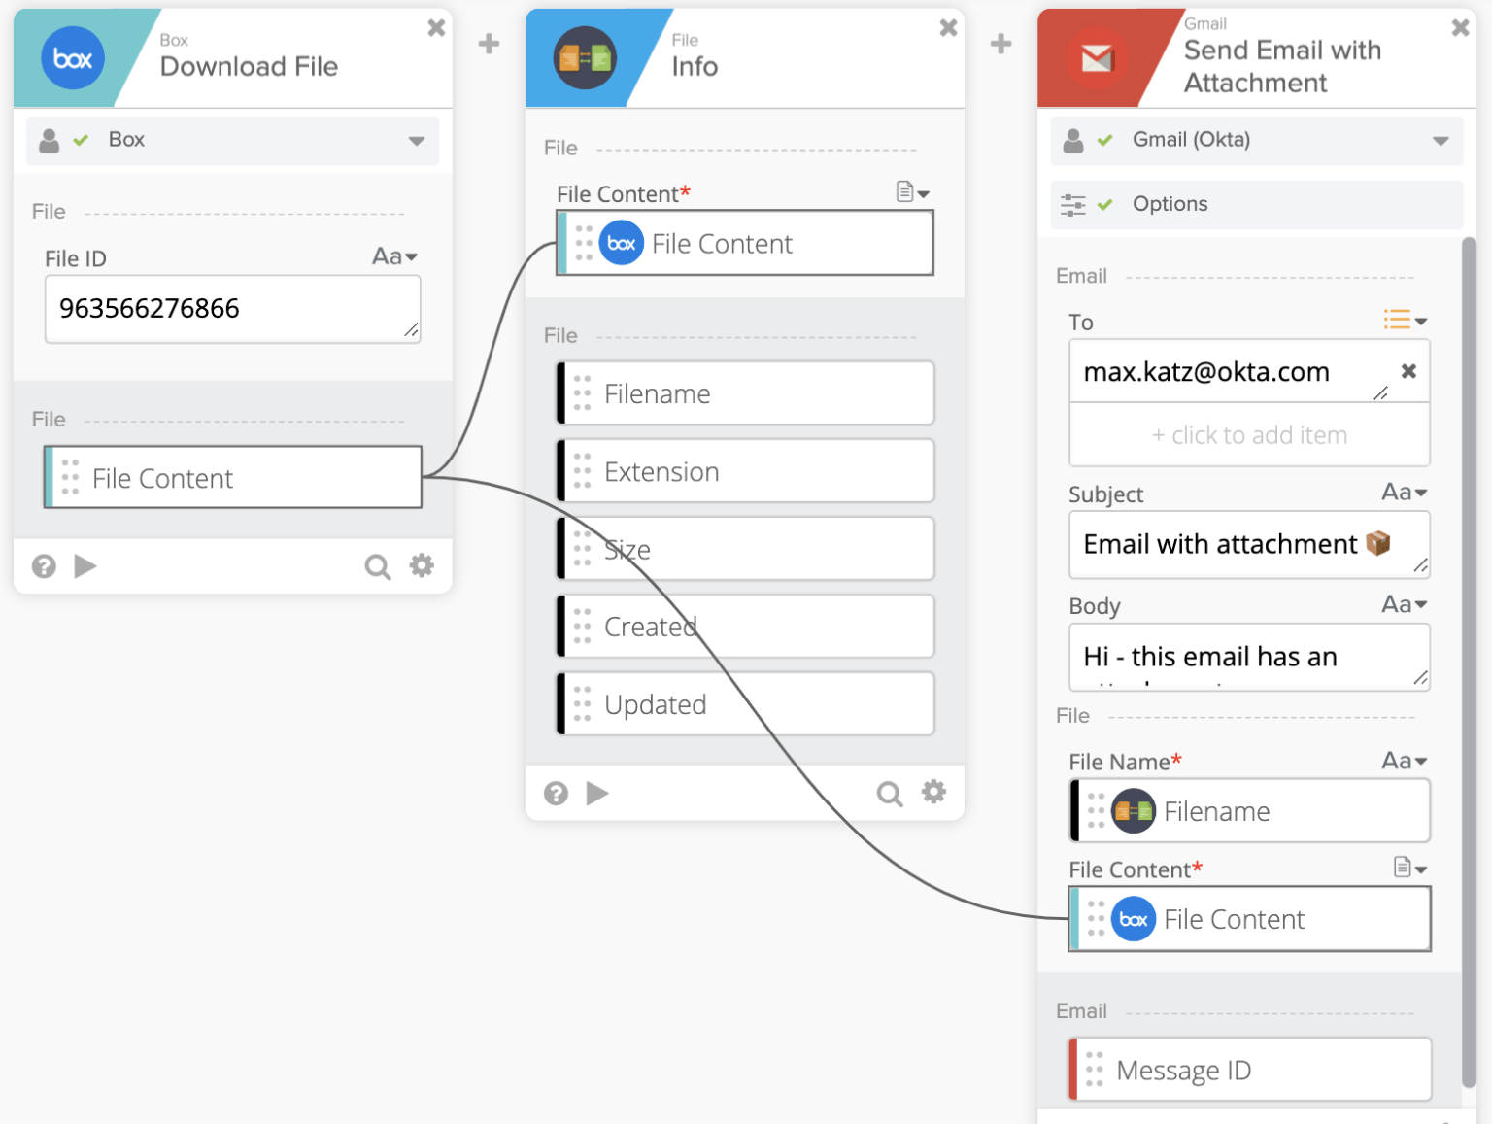This screenshot has width=1492, height=1124.
Task: Open the To field list type dropdown
Action: pyautogui.click(x=1405, y=320)
